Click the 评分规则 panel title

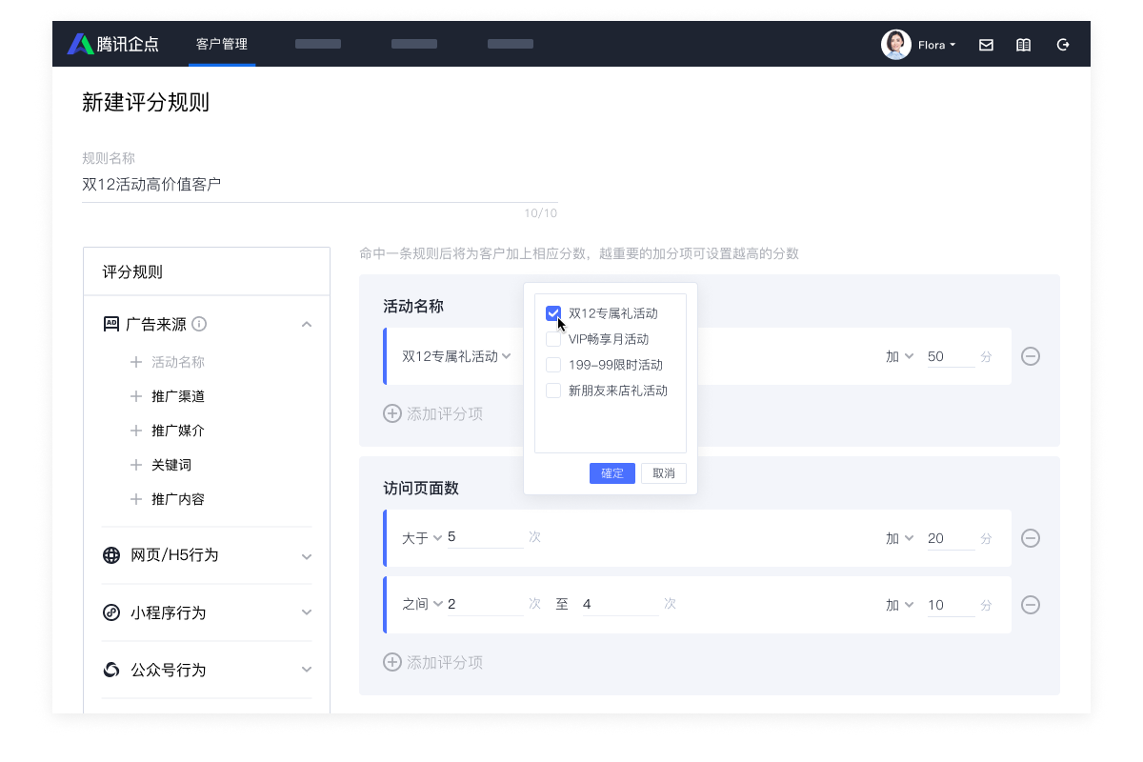pos(132,272)
